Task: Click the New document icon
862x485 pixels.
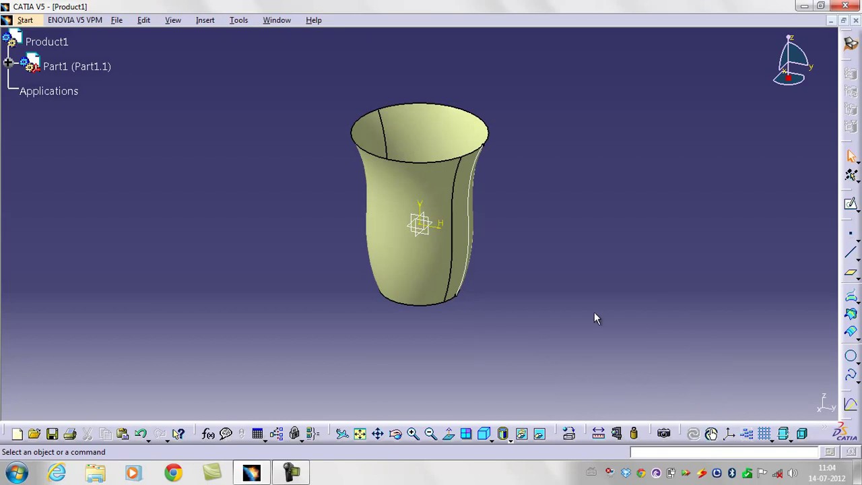Action: click(x=17, y=434)
